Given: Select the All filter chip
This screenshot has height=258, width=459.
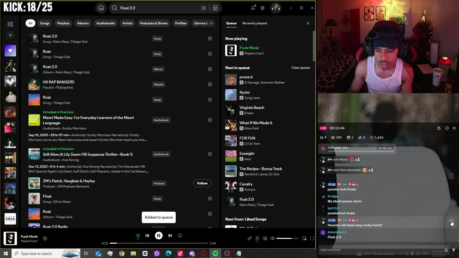Looking at the screenshot, I should [30, 23].
